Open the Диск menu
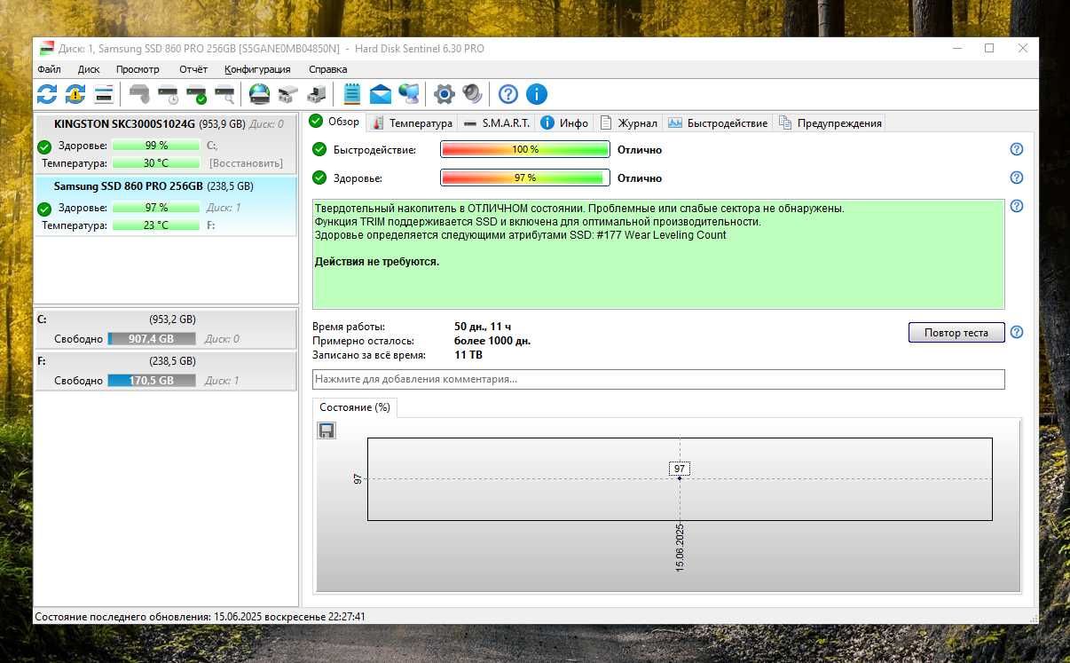 (x=89, y=69)
